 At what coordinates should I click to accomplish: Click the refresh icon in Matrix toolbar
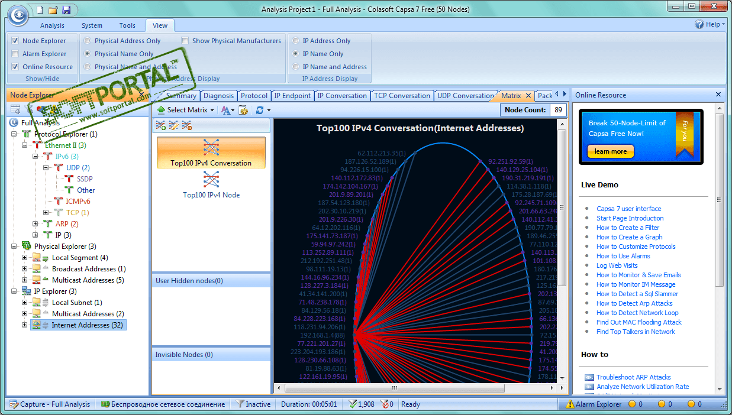click(x=259, y=110)
